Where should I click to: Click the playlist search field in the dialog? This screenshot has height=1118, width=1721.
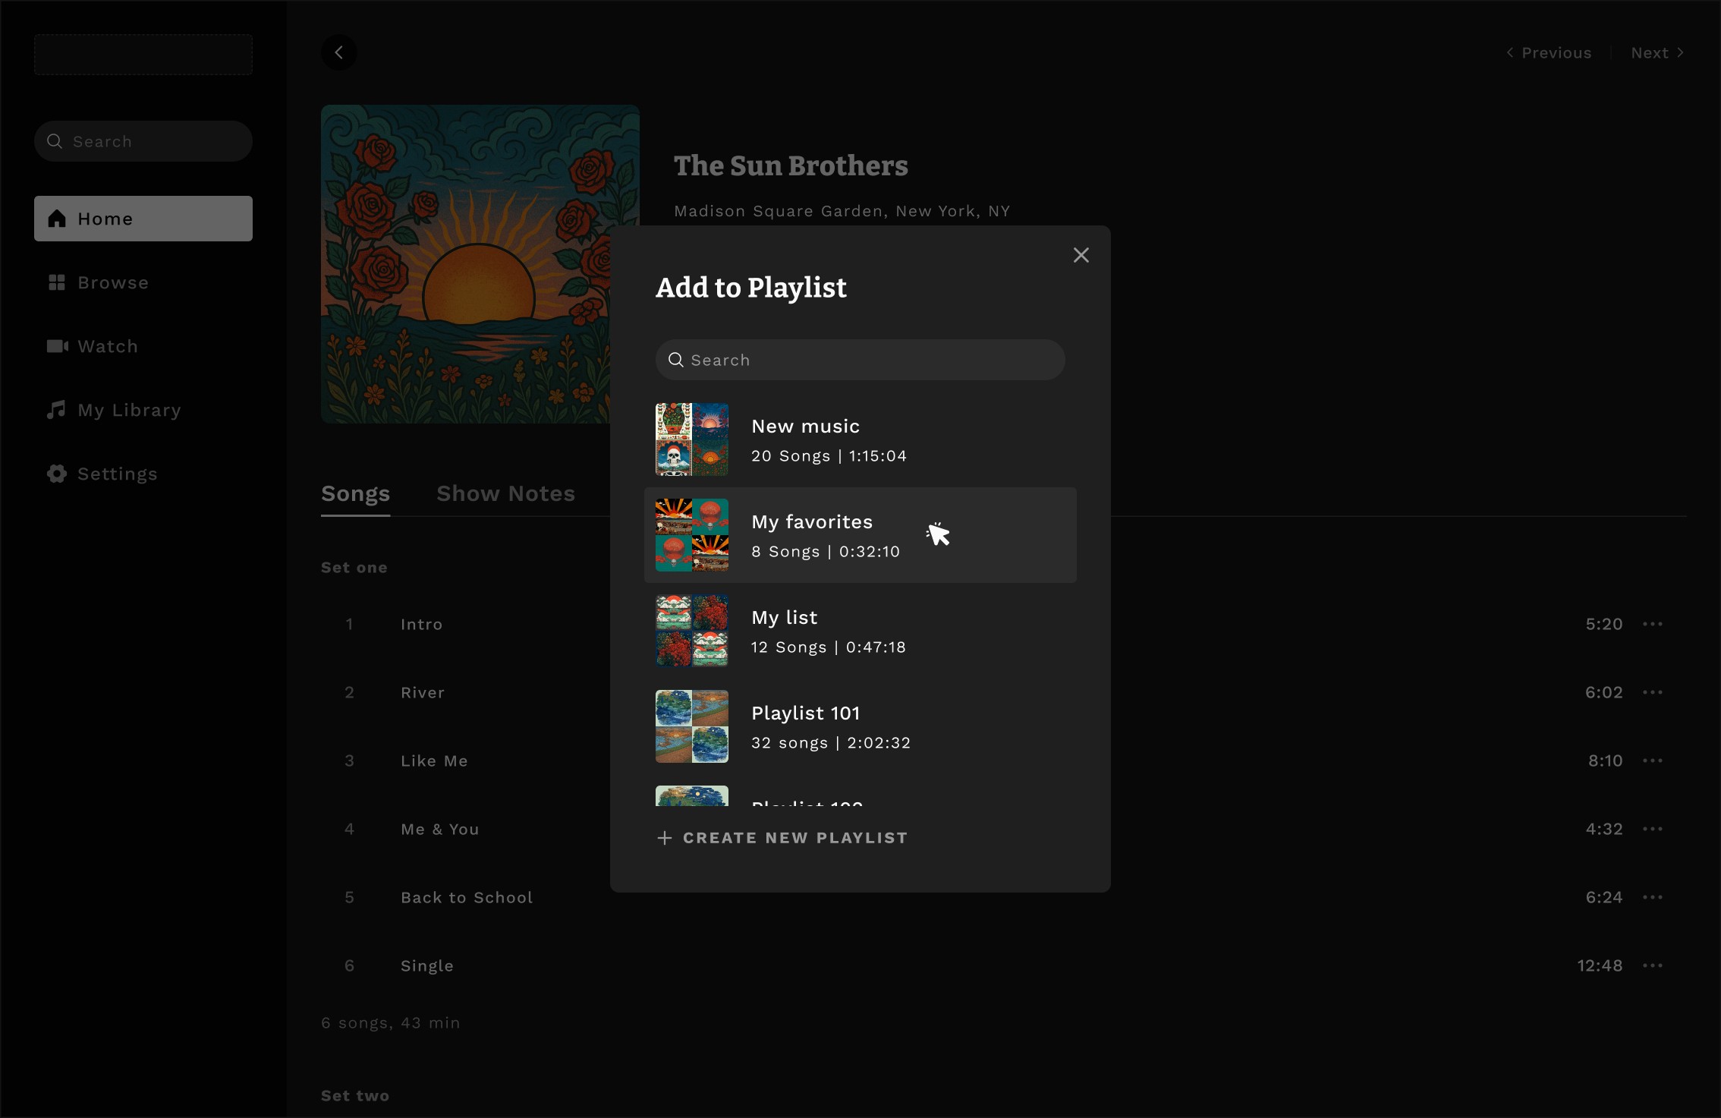click(x=860, y=360)
